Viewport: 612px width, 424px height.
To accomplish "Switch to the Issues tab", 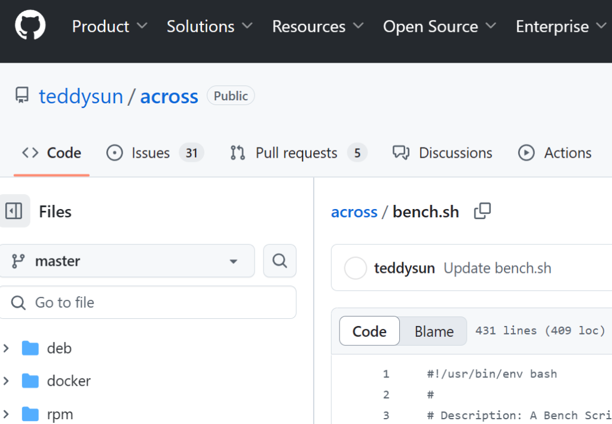I will pyautogui.click(x=155, y=153).
